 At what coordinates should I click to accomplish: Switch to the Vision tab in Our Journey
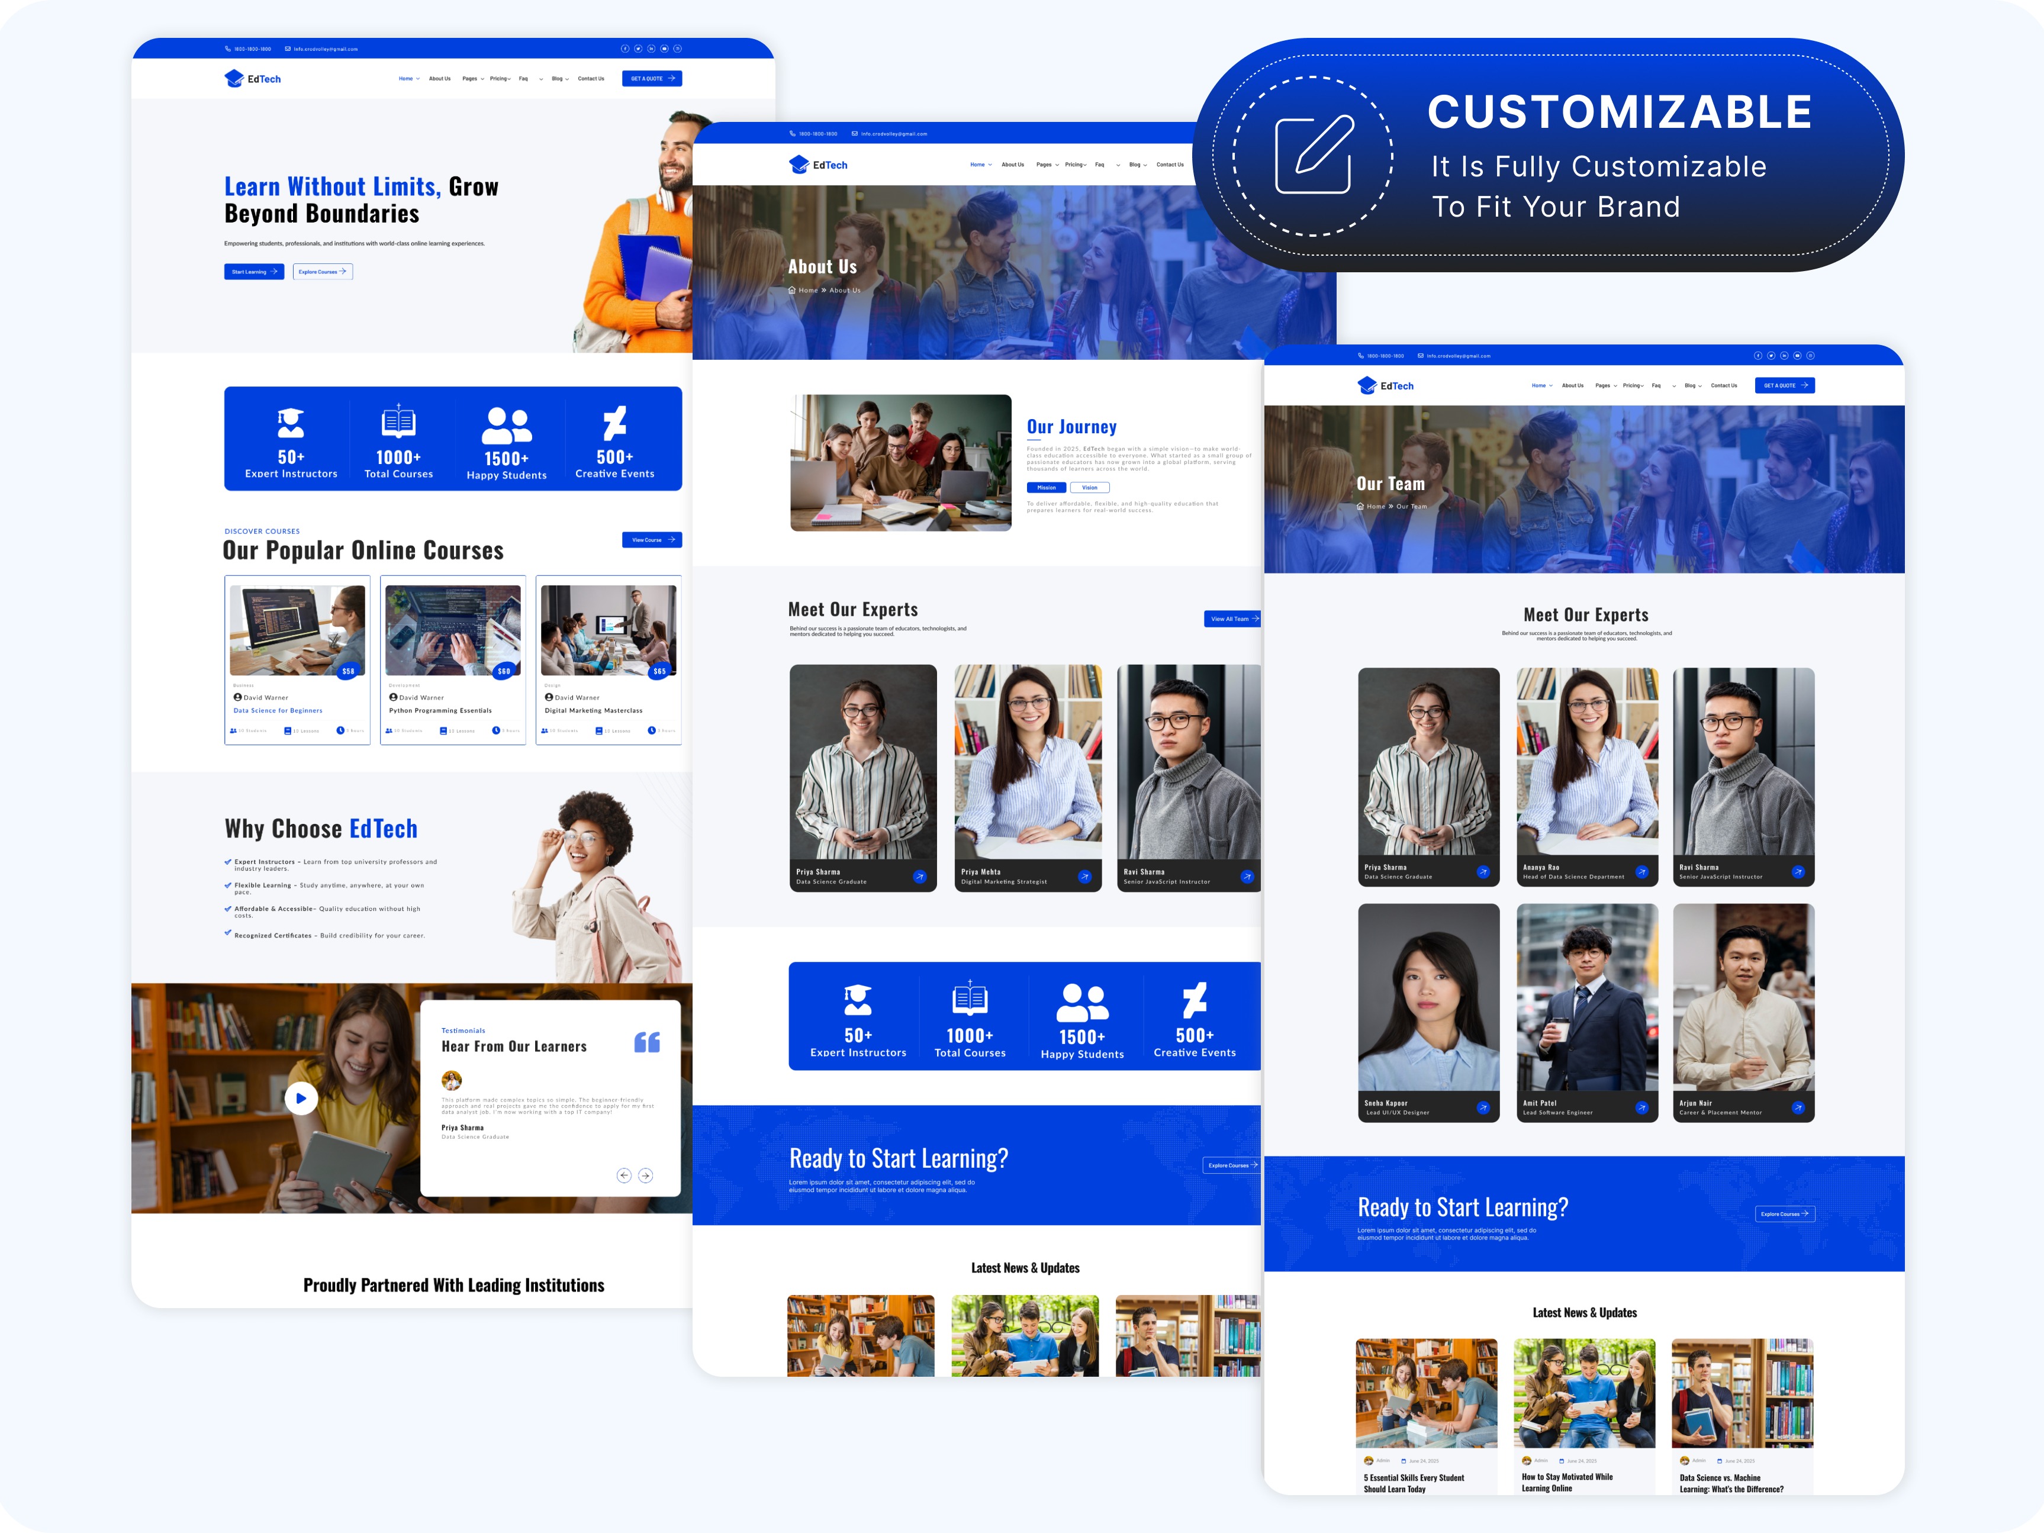(x=1089, y=487)
